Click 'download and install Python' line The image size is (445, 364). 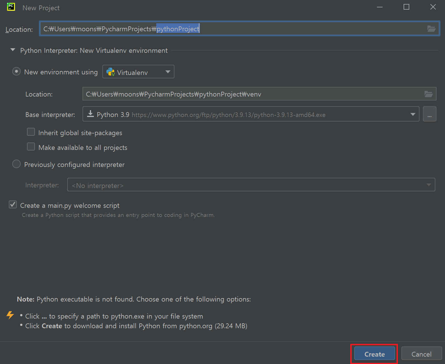[136, 326]
